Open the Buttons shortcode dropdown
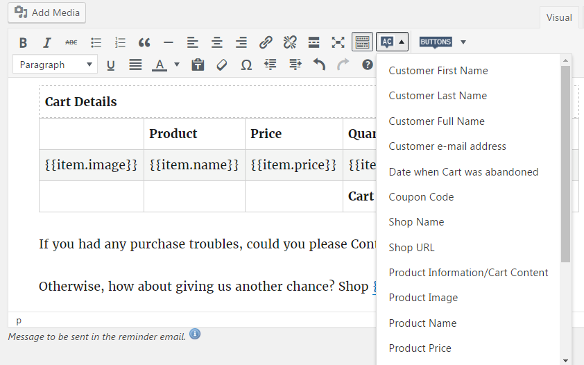The width and height of the screenshot is (584, 365). pos(443,42)
